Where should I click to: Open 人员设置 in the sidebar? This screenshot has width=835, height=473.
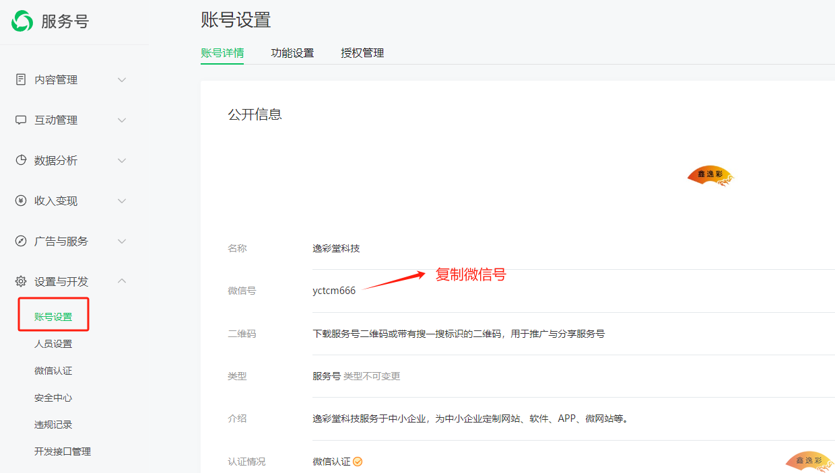pyautogui.click(x=53, y=344)
